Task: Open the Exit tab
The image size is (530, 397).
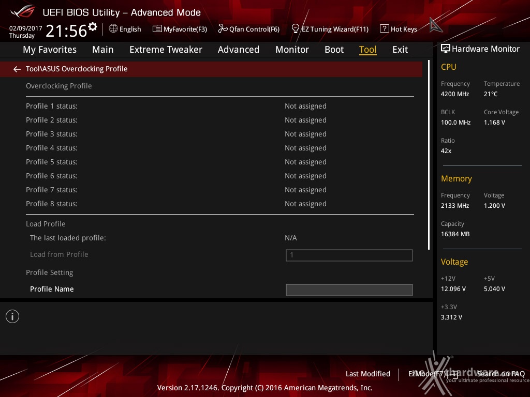Action: (x=400, y=50)
